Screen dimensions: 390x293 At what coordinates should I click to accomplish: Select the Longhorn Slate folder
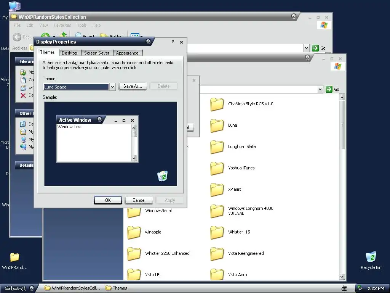point(217,147)
